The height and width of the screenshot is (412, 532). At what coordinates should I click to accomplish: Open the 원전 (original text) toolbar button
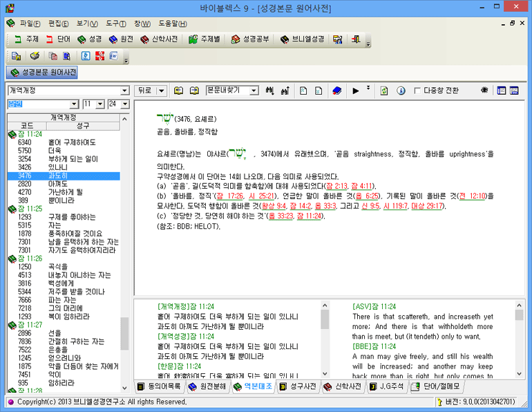121,39
